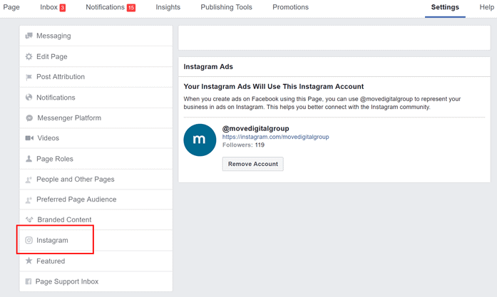
Task: Select Post Attribution in sidebar
Action: click(x=96, y=77)
